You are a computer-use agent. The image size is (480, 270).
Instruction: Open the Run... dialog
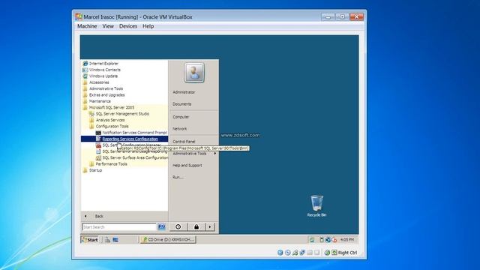[x=178, y=177]
